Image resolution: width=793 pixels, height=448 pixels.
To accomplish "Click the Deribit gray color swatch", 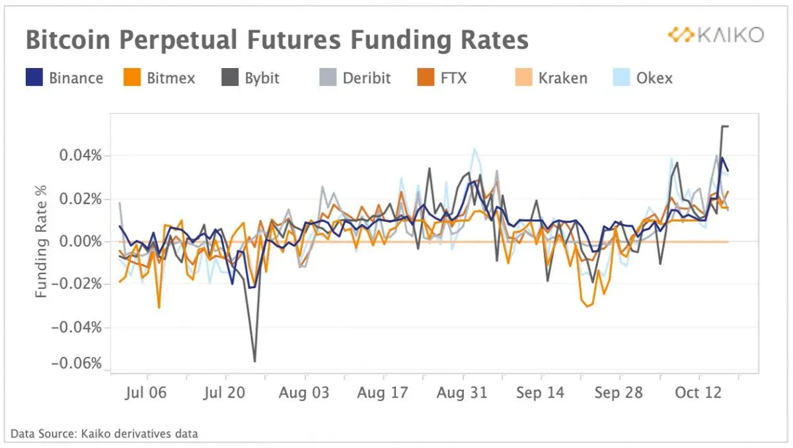I will 326,78.
